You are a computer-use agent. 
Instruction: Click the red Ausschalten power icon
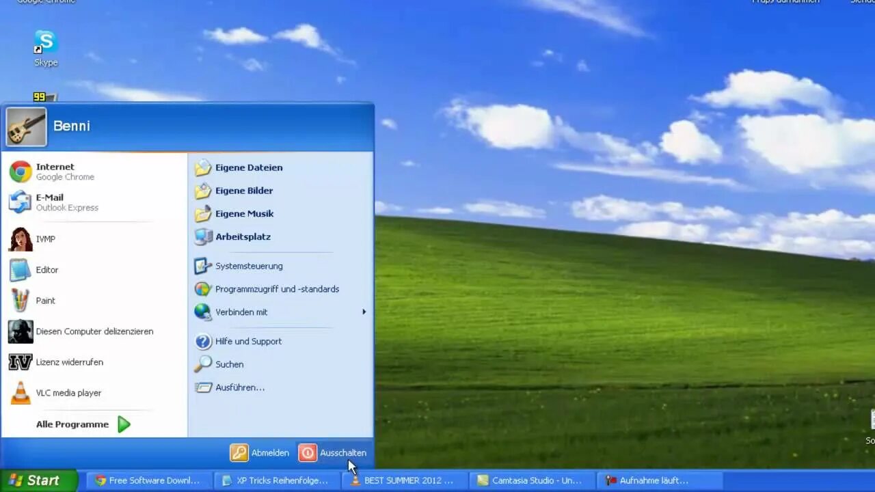[x=308, y=452]
